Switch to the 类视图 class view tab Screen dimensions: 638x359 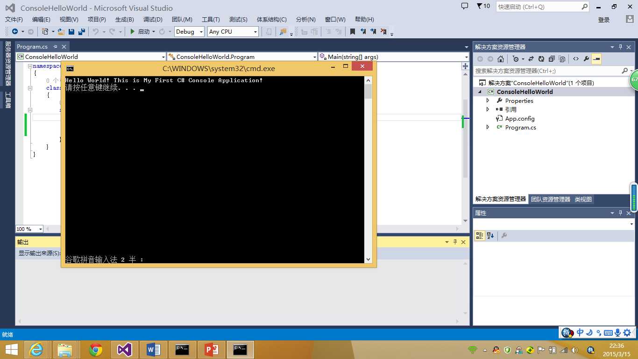click(583, 199)
